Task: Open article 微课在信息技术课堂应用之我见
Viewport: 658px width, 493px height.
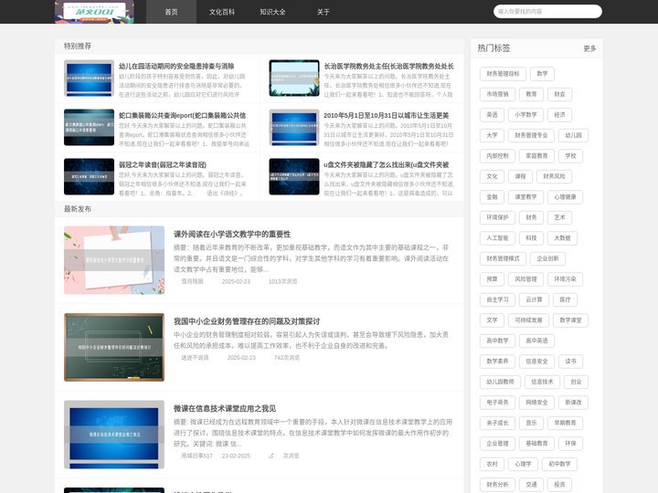Action: click(x=225, y=408)
